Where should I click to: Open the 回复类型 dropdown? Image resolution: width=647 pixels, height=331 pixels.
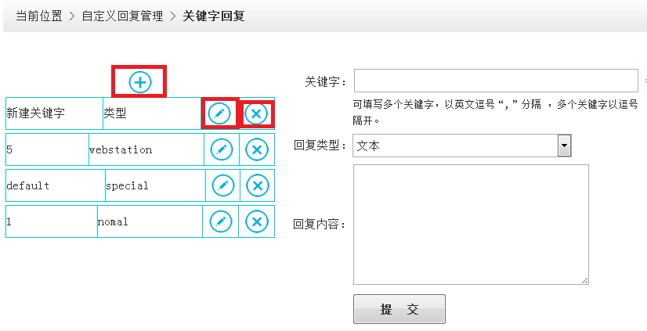click(564, 146)
